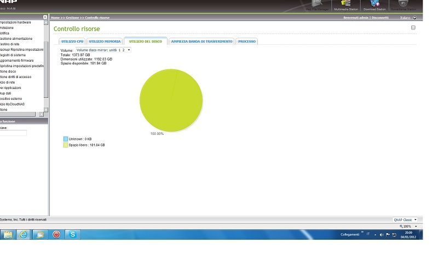Expand the Volume disk mirror dropdown
438x273 pixels.
point(103,50)
